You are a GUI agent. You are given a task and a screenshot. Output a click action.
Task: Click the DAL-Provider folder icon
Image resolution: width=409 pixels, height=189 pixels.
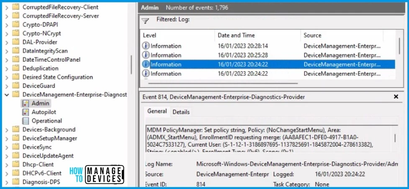click(16, 42)
